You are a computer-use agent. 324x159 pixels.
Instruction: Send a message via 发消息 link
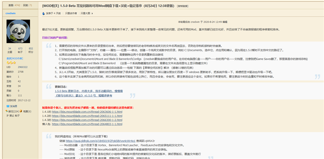coord(13,106)
